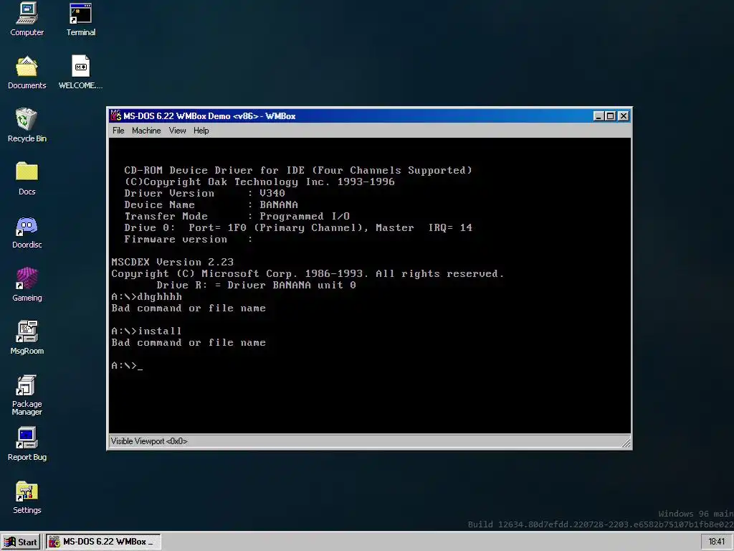The width and height of the screenshot is (734, 551).
Task: Click the WMBox window title bar text
Action: (209, 116)
